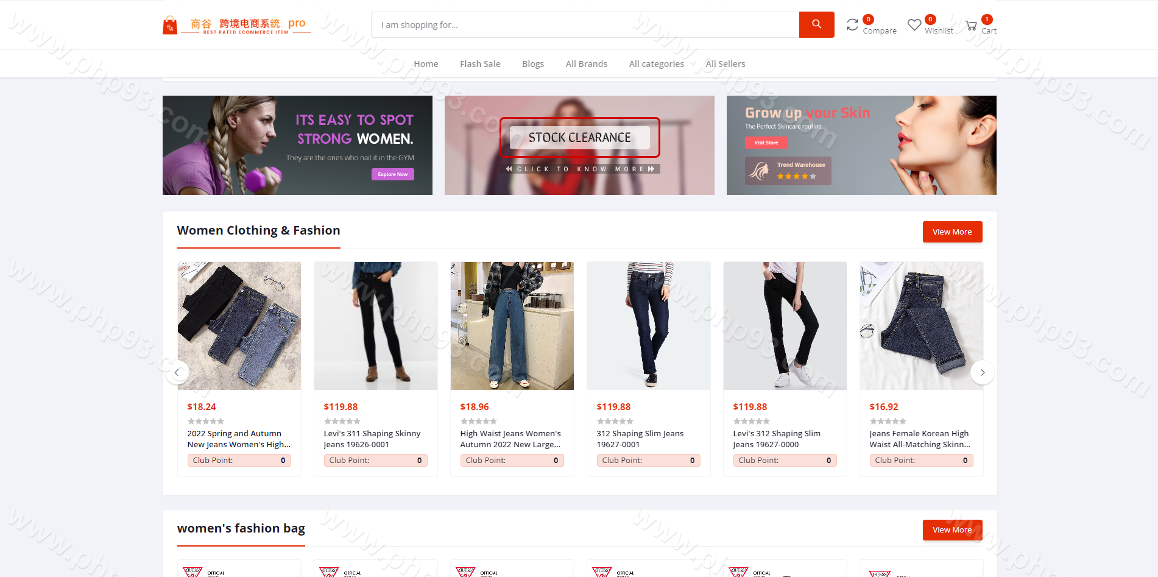Viewport: 1158px width, 577px height.
Task: Go to All Brands page
Action: point(586,64)
